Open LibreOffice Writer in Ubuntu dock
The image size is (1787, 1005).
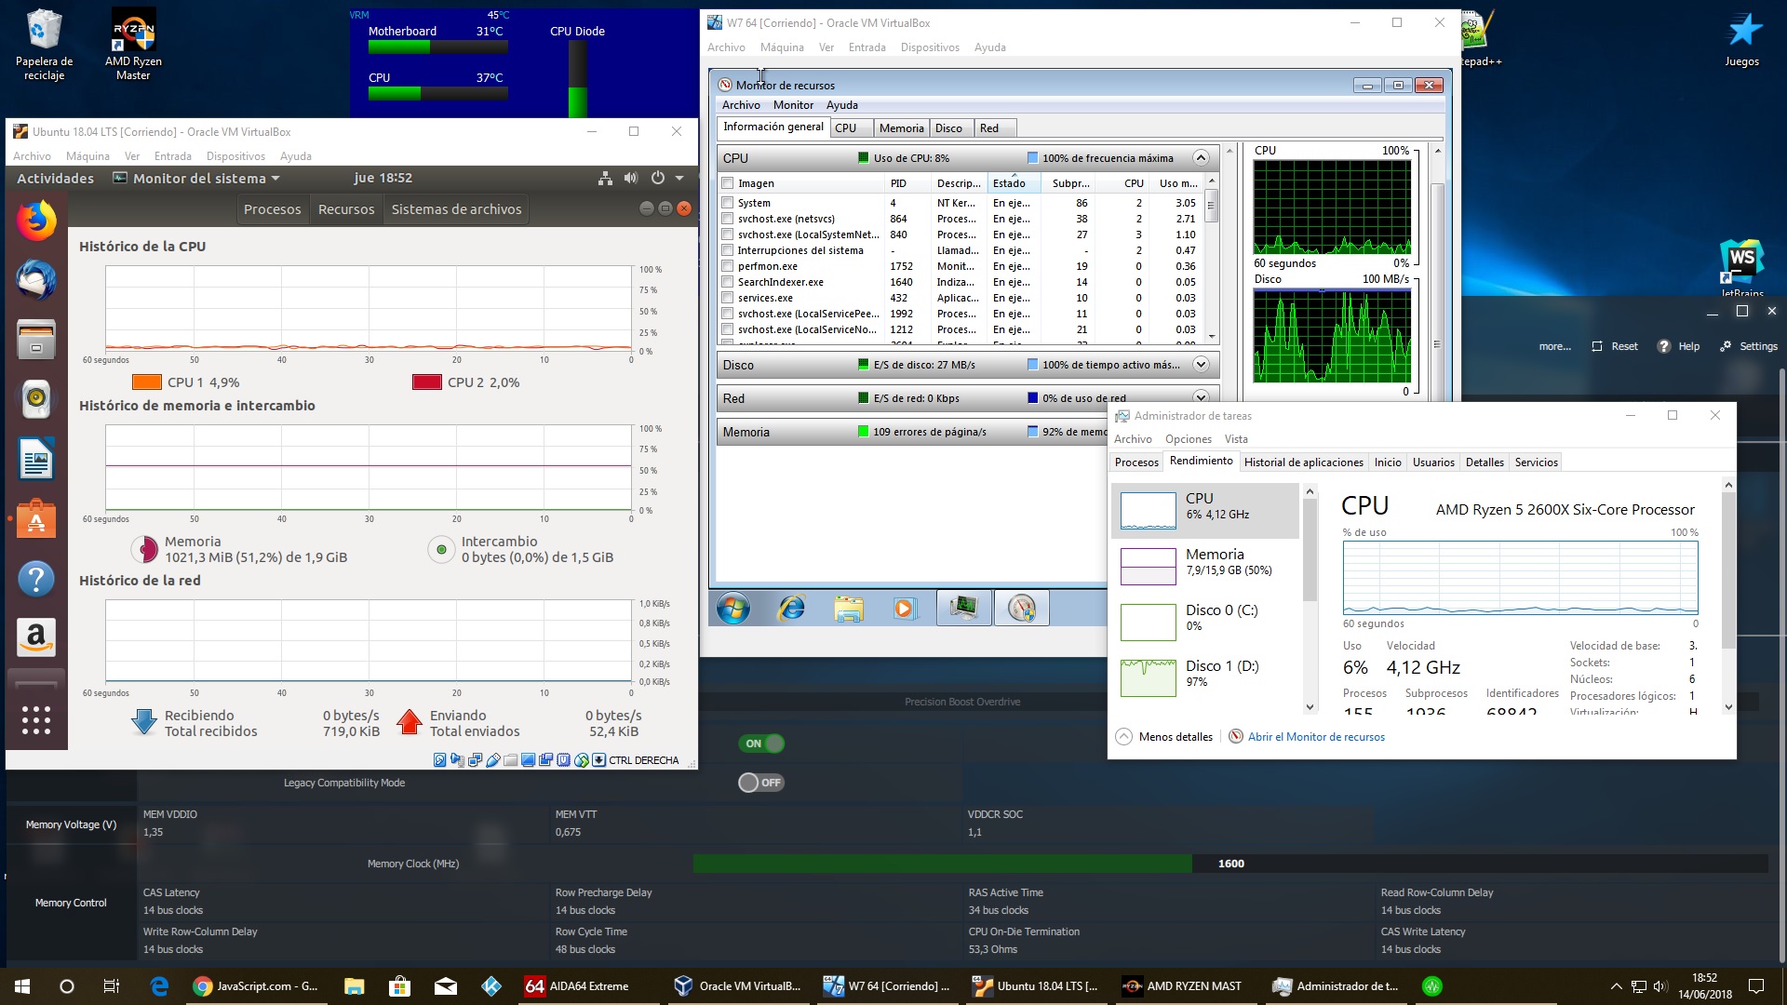click(36, 459)
